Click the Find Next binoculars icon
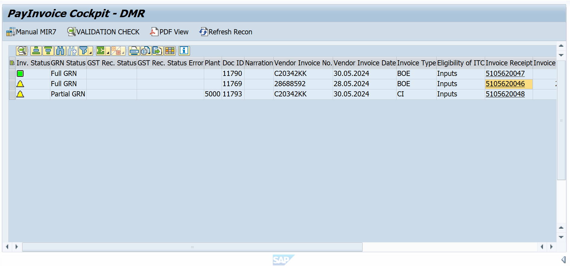This screenshot has width=570, height=266. pyautogui.click(x=72, y=51)
